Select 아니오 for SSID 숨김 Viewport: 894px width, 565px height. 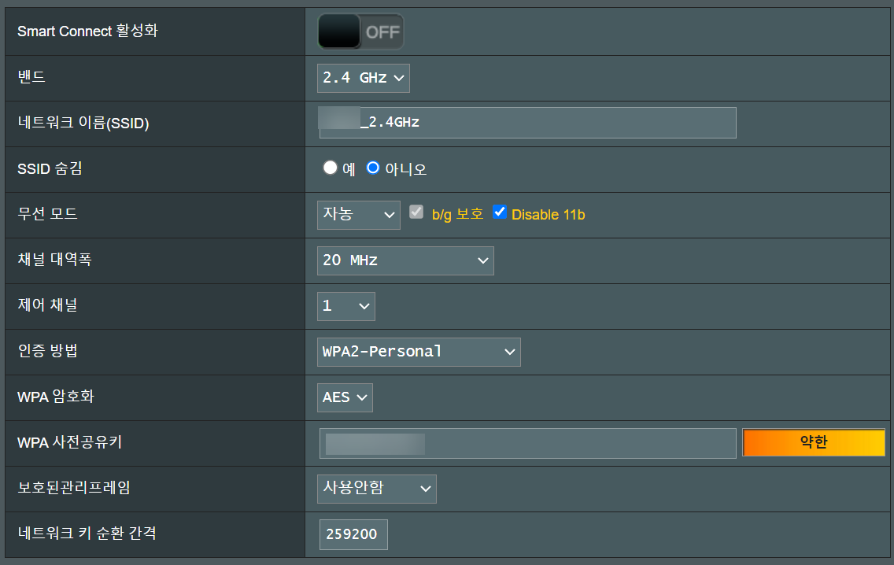click(373, 168)
